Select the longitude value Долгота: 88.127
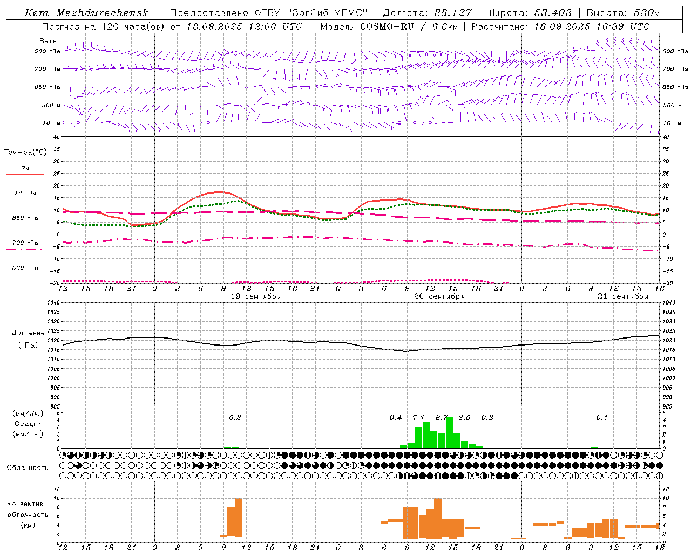 tap(427, 13)
